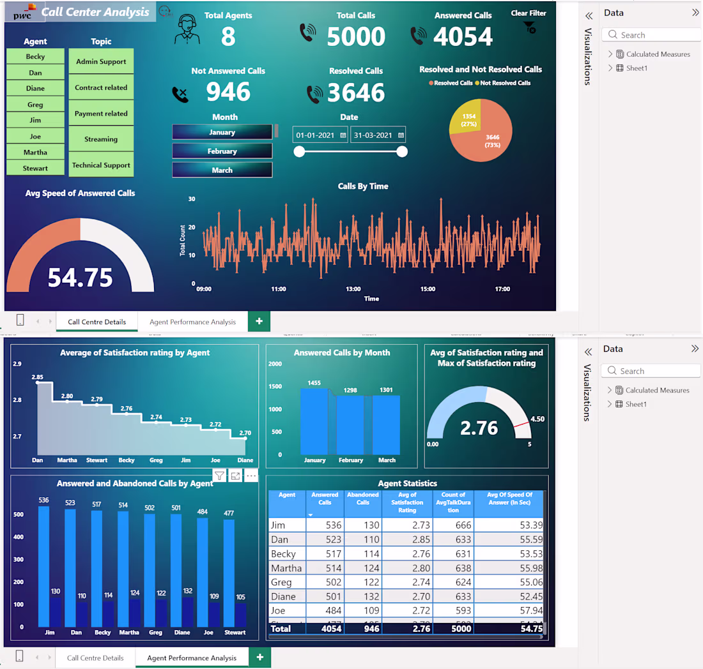Click the mobile layout icon on the Agent Statistics page view
The image size is (703, 669).
pyautogui.click(x=19, y=656)
